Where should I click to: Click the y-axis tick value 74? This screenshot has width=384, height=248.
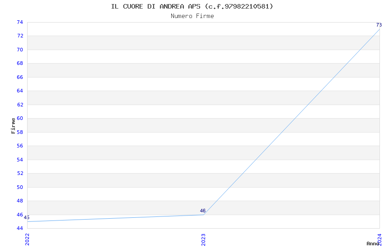(20, 22)
